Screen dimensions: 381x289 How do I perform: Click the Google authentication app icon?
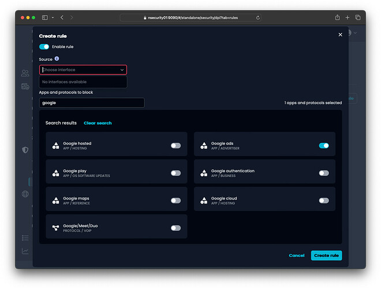(x=204, y=173)
